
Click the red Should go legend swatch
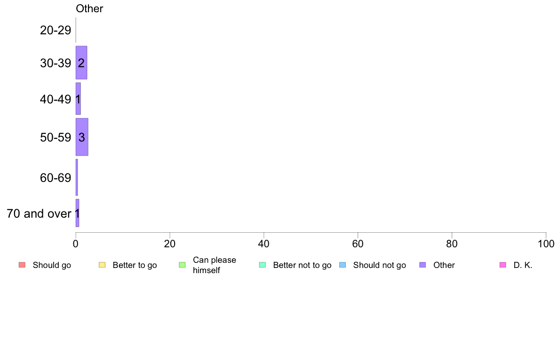[x=22, y=265]
